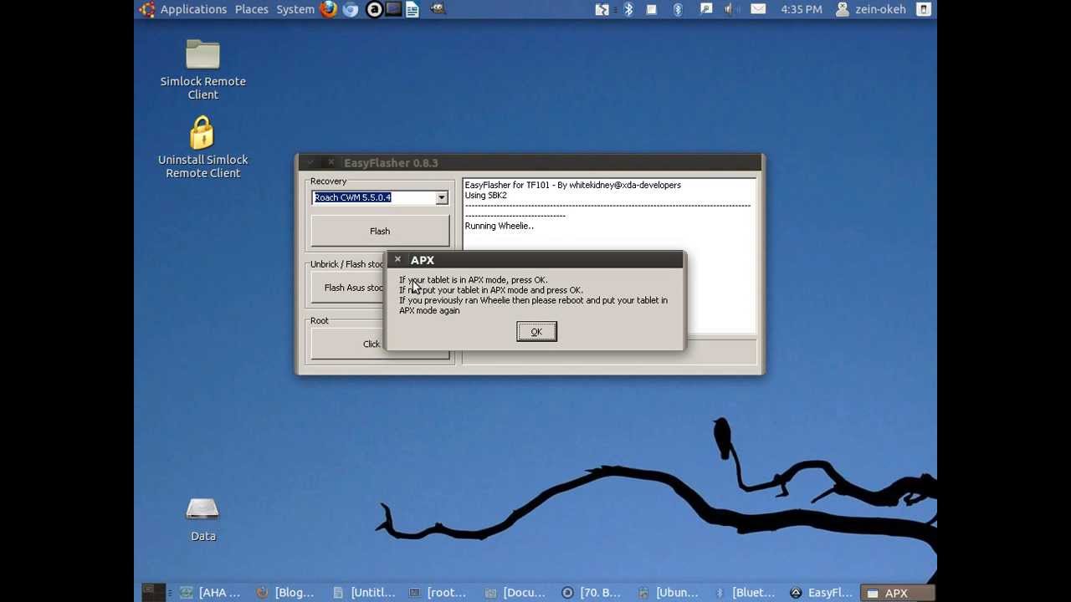Open the volume indicator
Viewport: 1071px width, 602px height.
tap(730, 9)
